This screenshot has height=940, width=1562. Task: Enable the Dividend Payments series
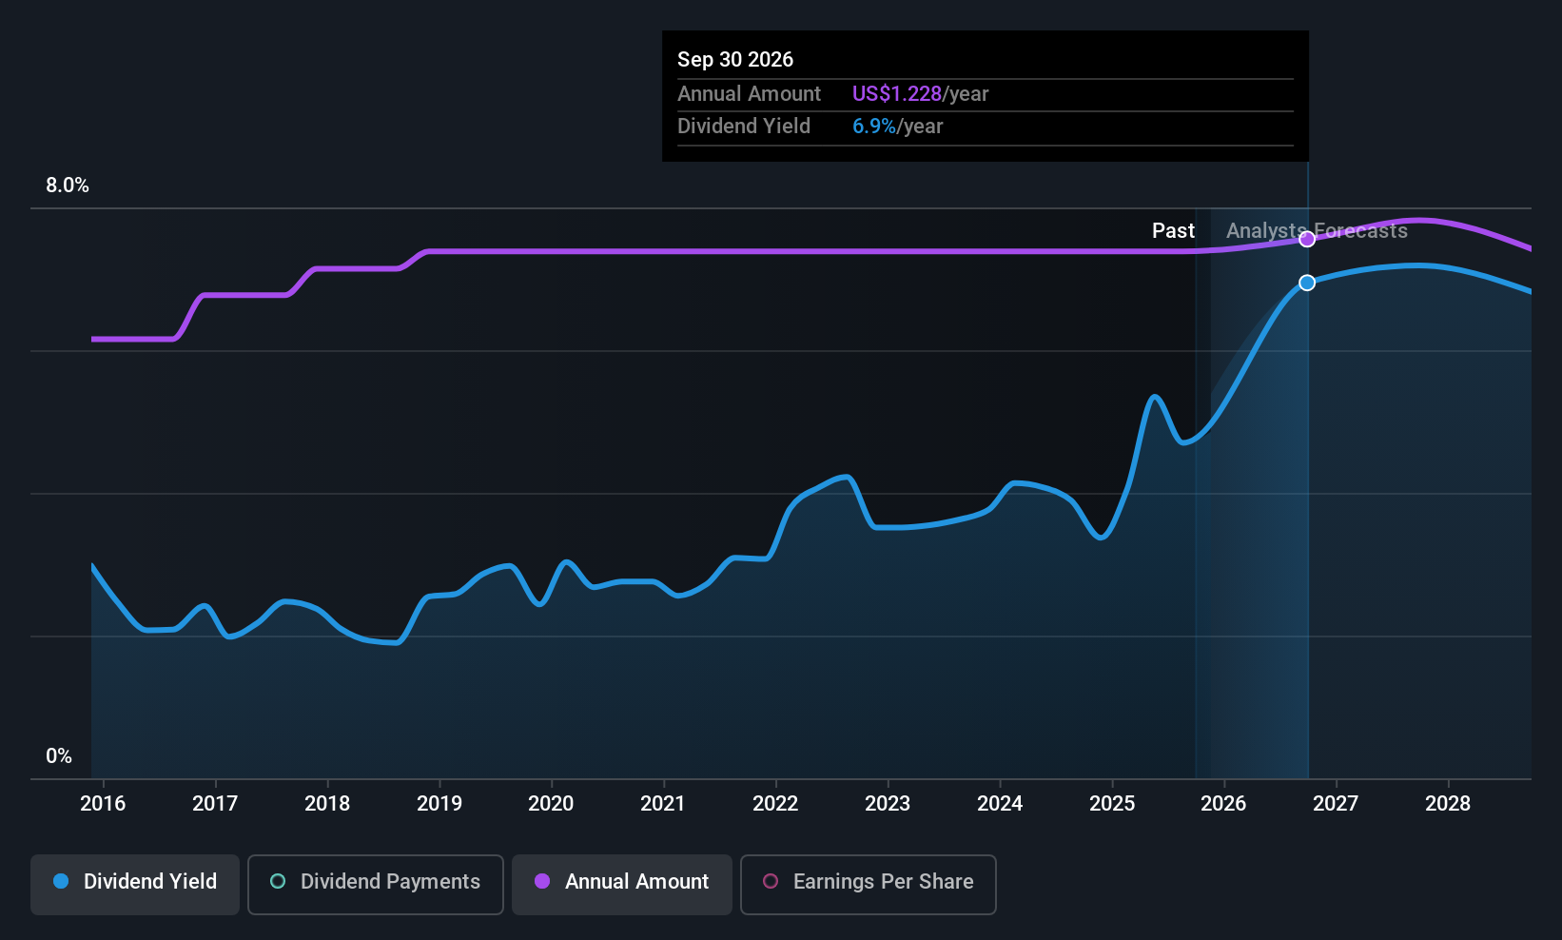click(375, 884)
